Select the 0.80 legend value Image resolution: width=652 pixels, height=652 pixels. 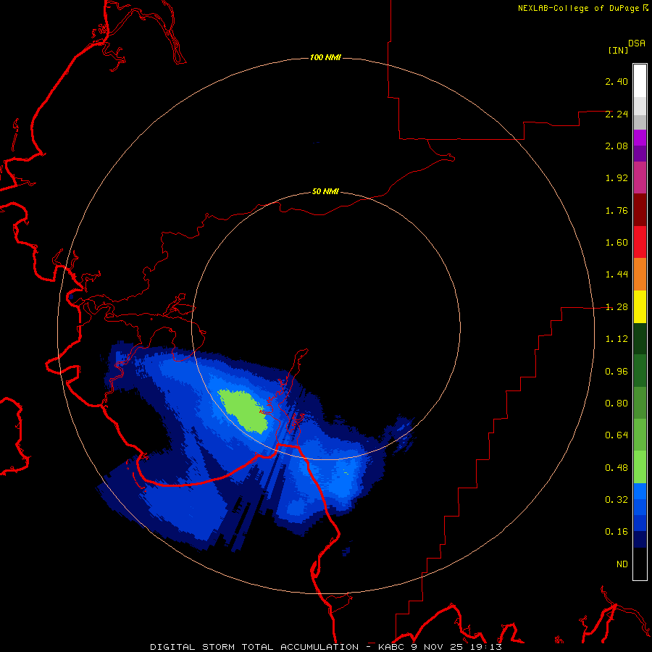(617, 404)
